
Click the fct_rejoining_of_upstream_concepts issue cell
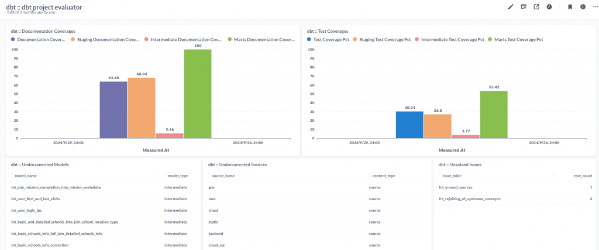pos(470,199)
